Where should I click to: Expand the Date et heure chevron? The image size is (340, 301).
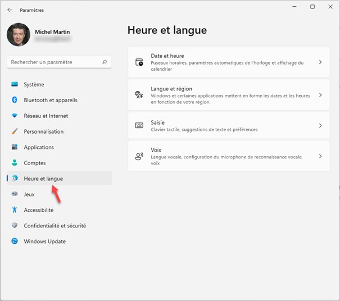pos(320,62)
